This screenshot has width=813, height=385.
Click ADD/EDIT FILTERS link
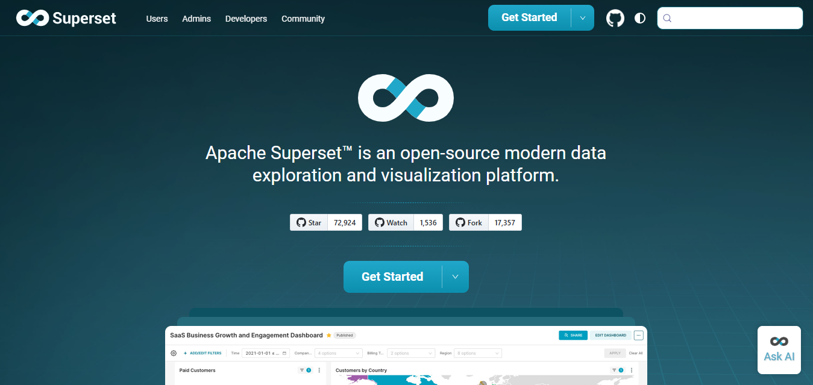click(x=202, y=353)
